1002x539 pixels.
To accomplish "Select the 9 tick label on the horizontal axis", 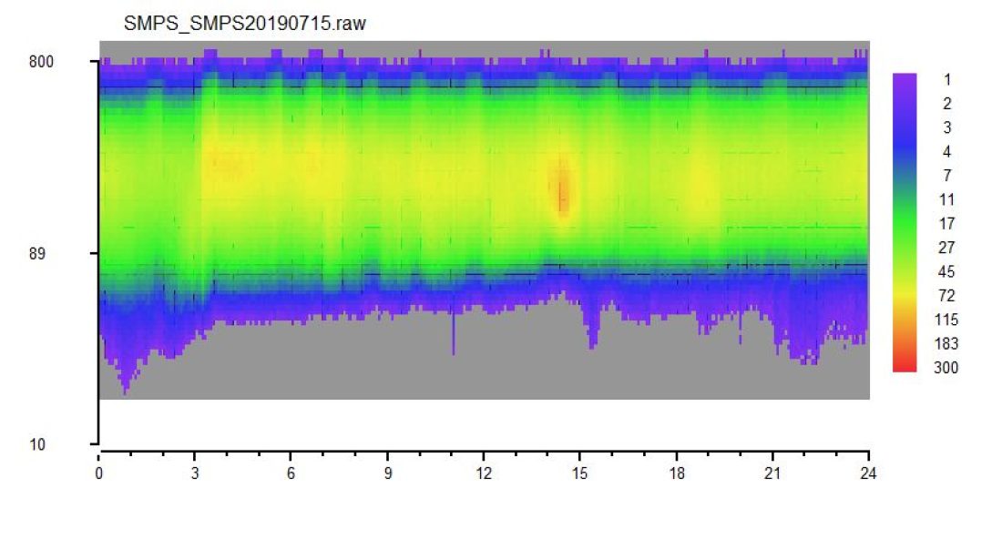I will [x=388, y=473].
